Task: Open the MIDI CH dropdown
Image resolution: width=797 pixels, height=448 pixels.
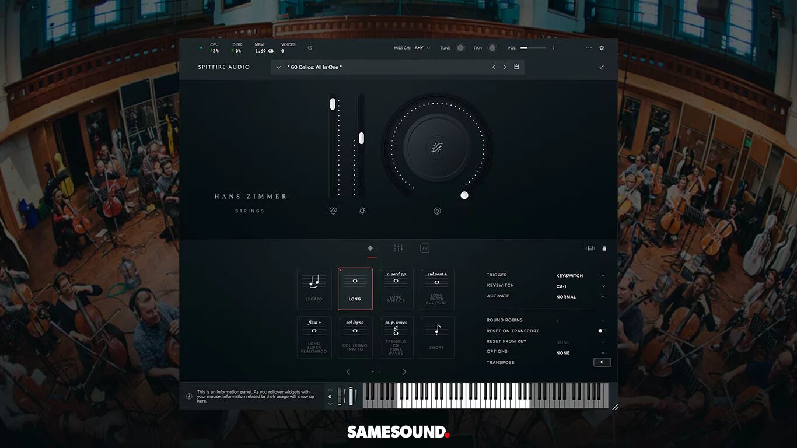Action: (422, 48)
